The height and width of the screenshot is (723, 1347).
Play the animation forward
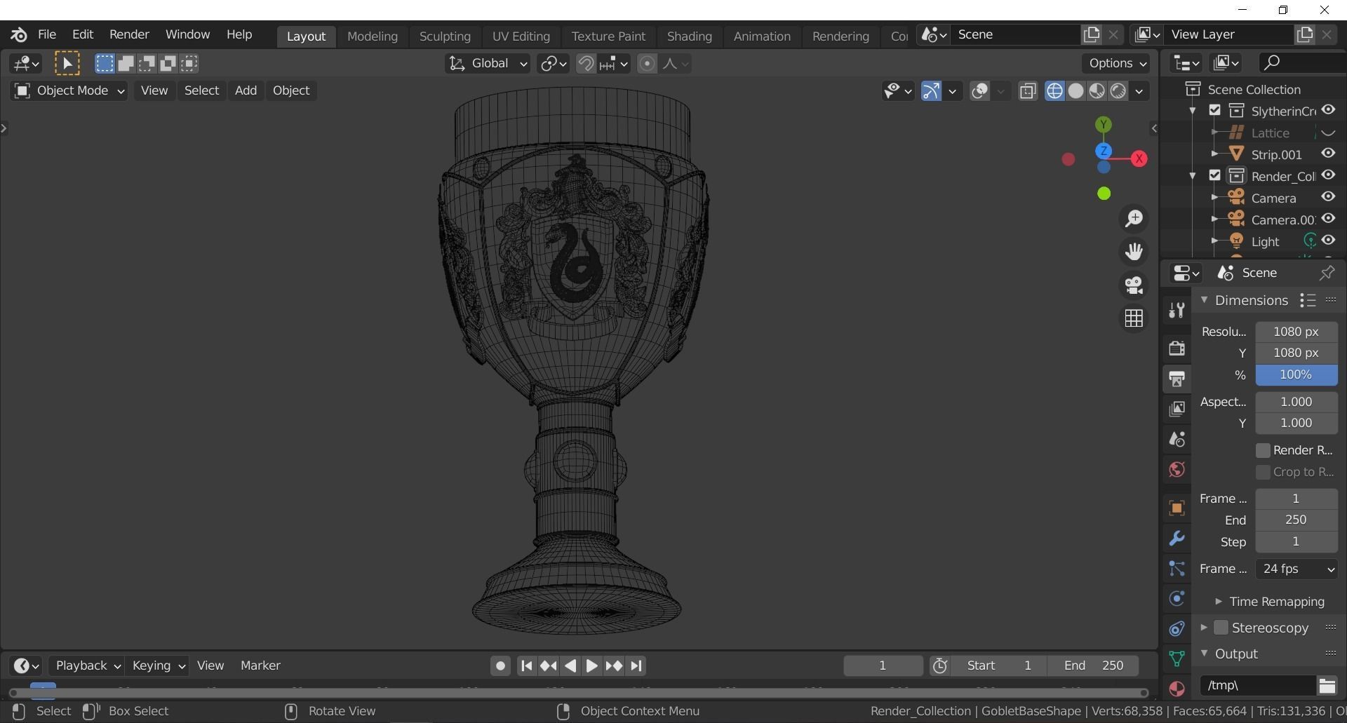coord(591,665)
